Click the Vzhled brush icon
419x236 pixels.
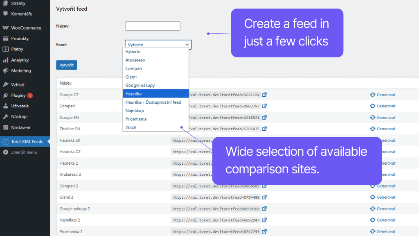click(x=6, y=84)
